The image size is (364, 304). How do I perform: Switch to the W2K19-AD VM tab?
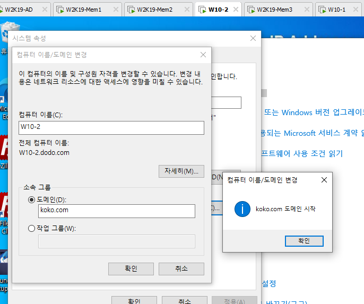click(x=19, y=10)
